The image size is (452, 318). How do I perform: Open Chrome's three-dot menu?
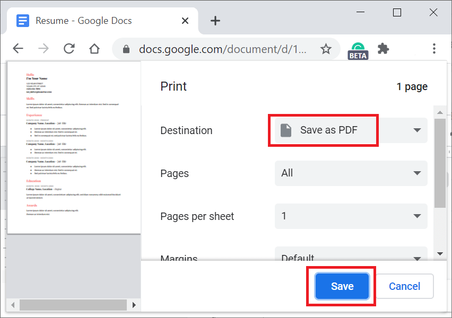(x=434, y=48)
